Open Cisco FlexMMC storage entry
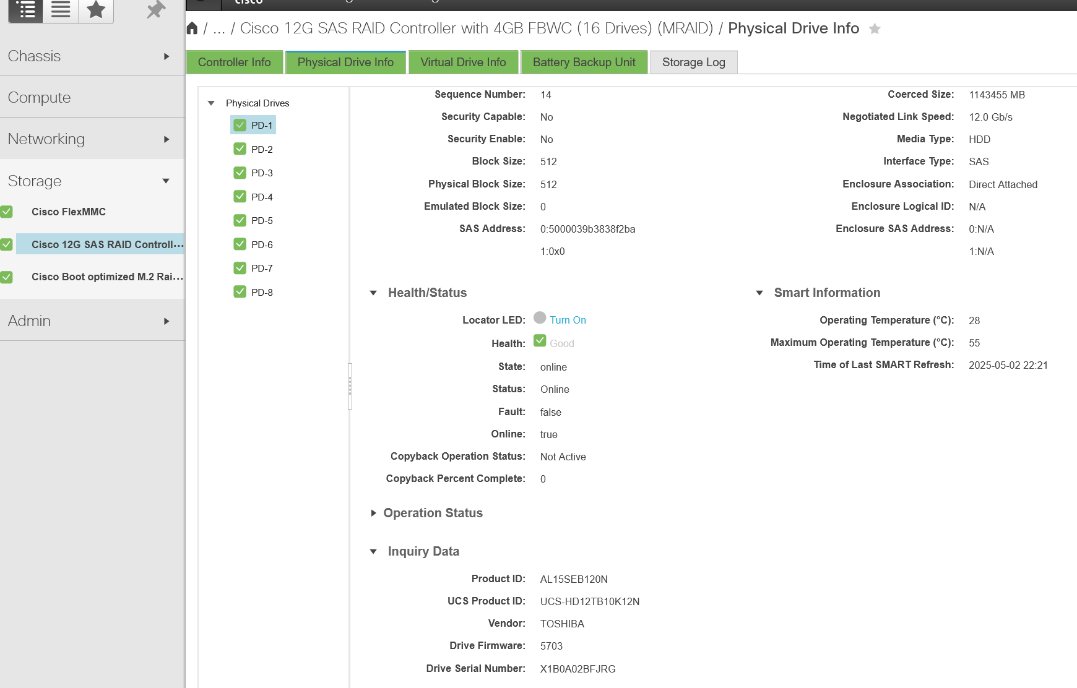The width and height of the screenshot is (1077, 688). tap(69, 212)
